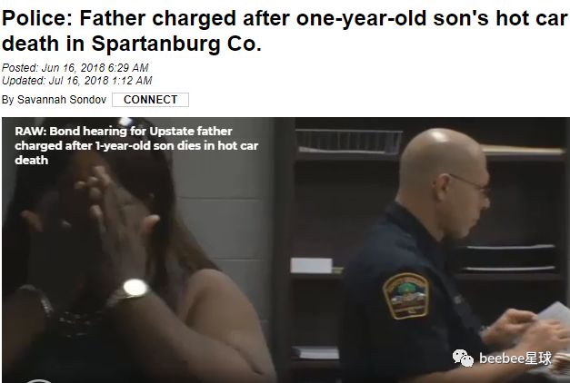This screenshot has width=570, height=383.
Task: Click the headline about father charged in Spartanburg
Action: pyautogui.click(x=285, y=31)
